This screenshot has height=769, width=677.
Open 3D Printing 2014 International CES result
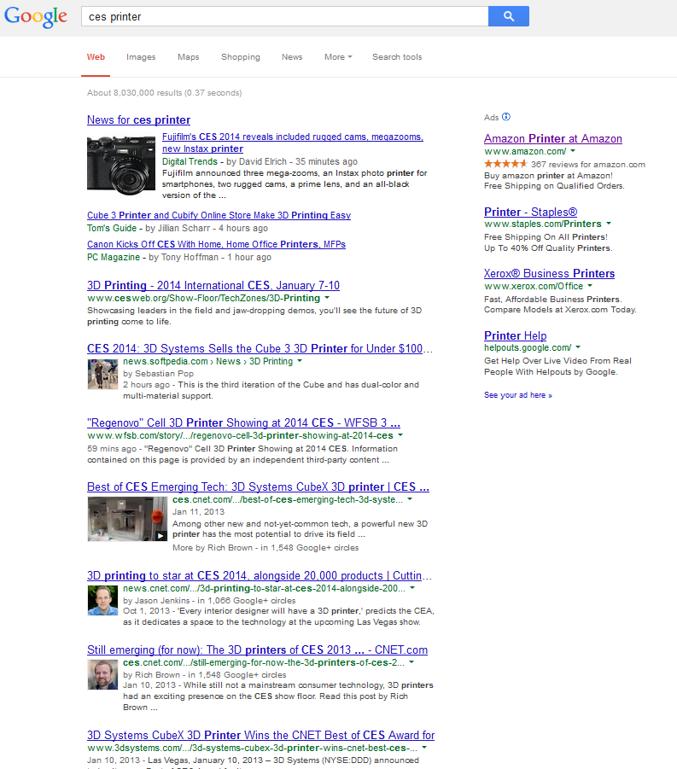(213, 285)
